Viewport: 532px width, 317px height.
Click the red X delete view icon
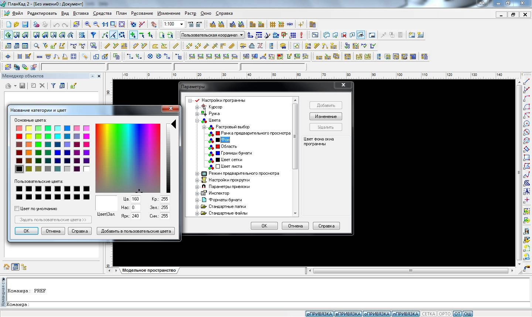tap(344, 35)
